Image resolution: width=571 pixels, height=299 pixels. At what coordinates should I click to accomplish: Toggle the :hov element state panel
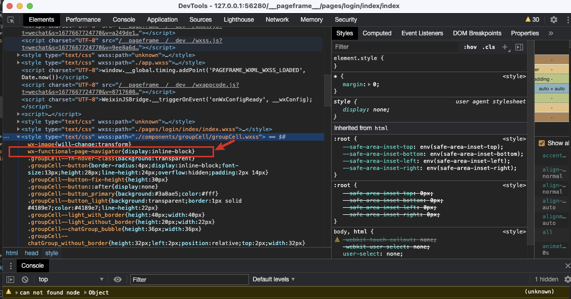(470, 47)
